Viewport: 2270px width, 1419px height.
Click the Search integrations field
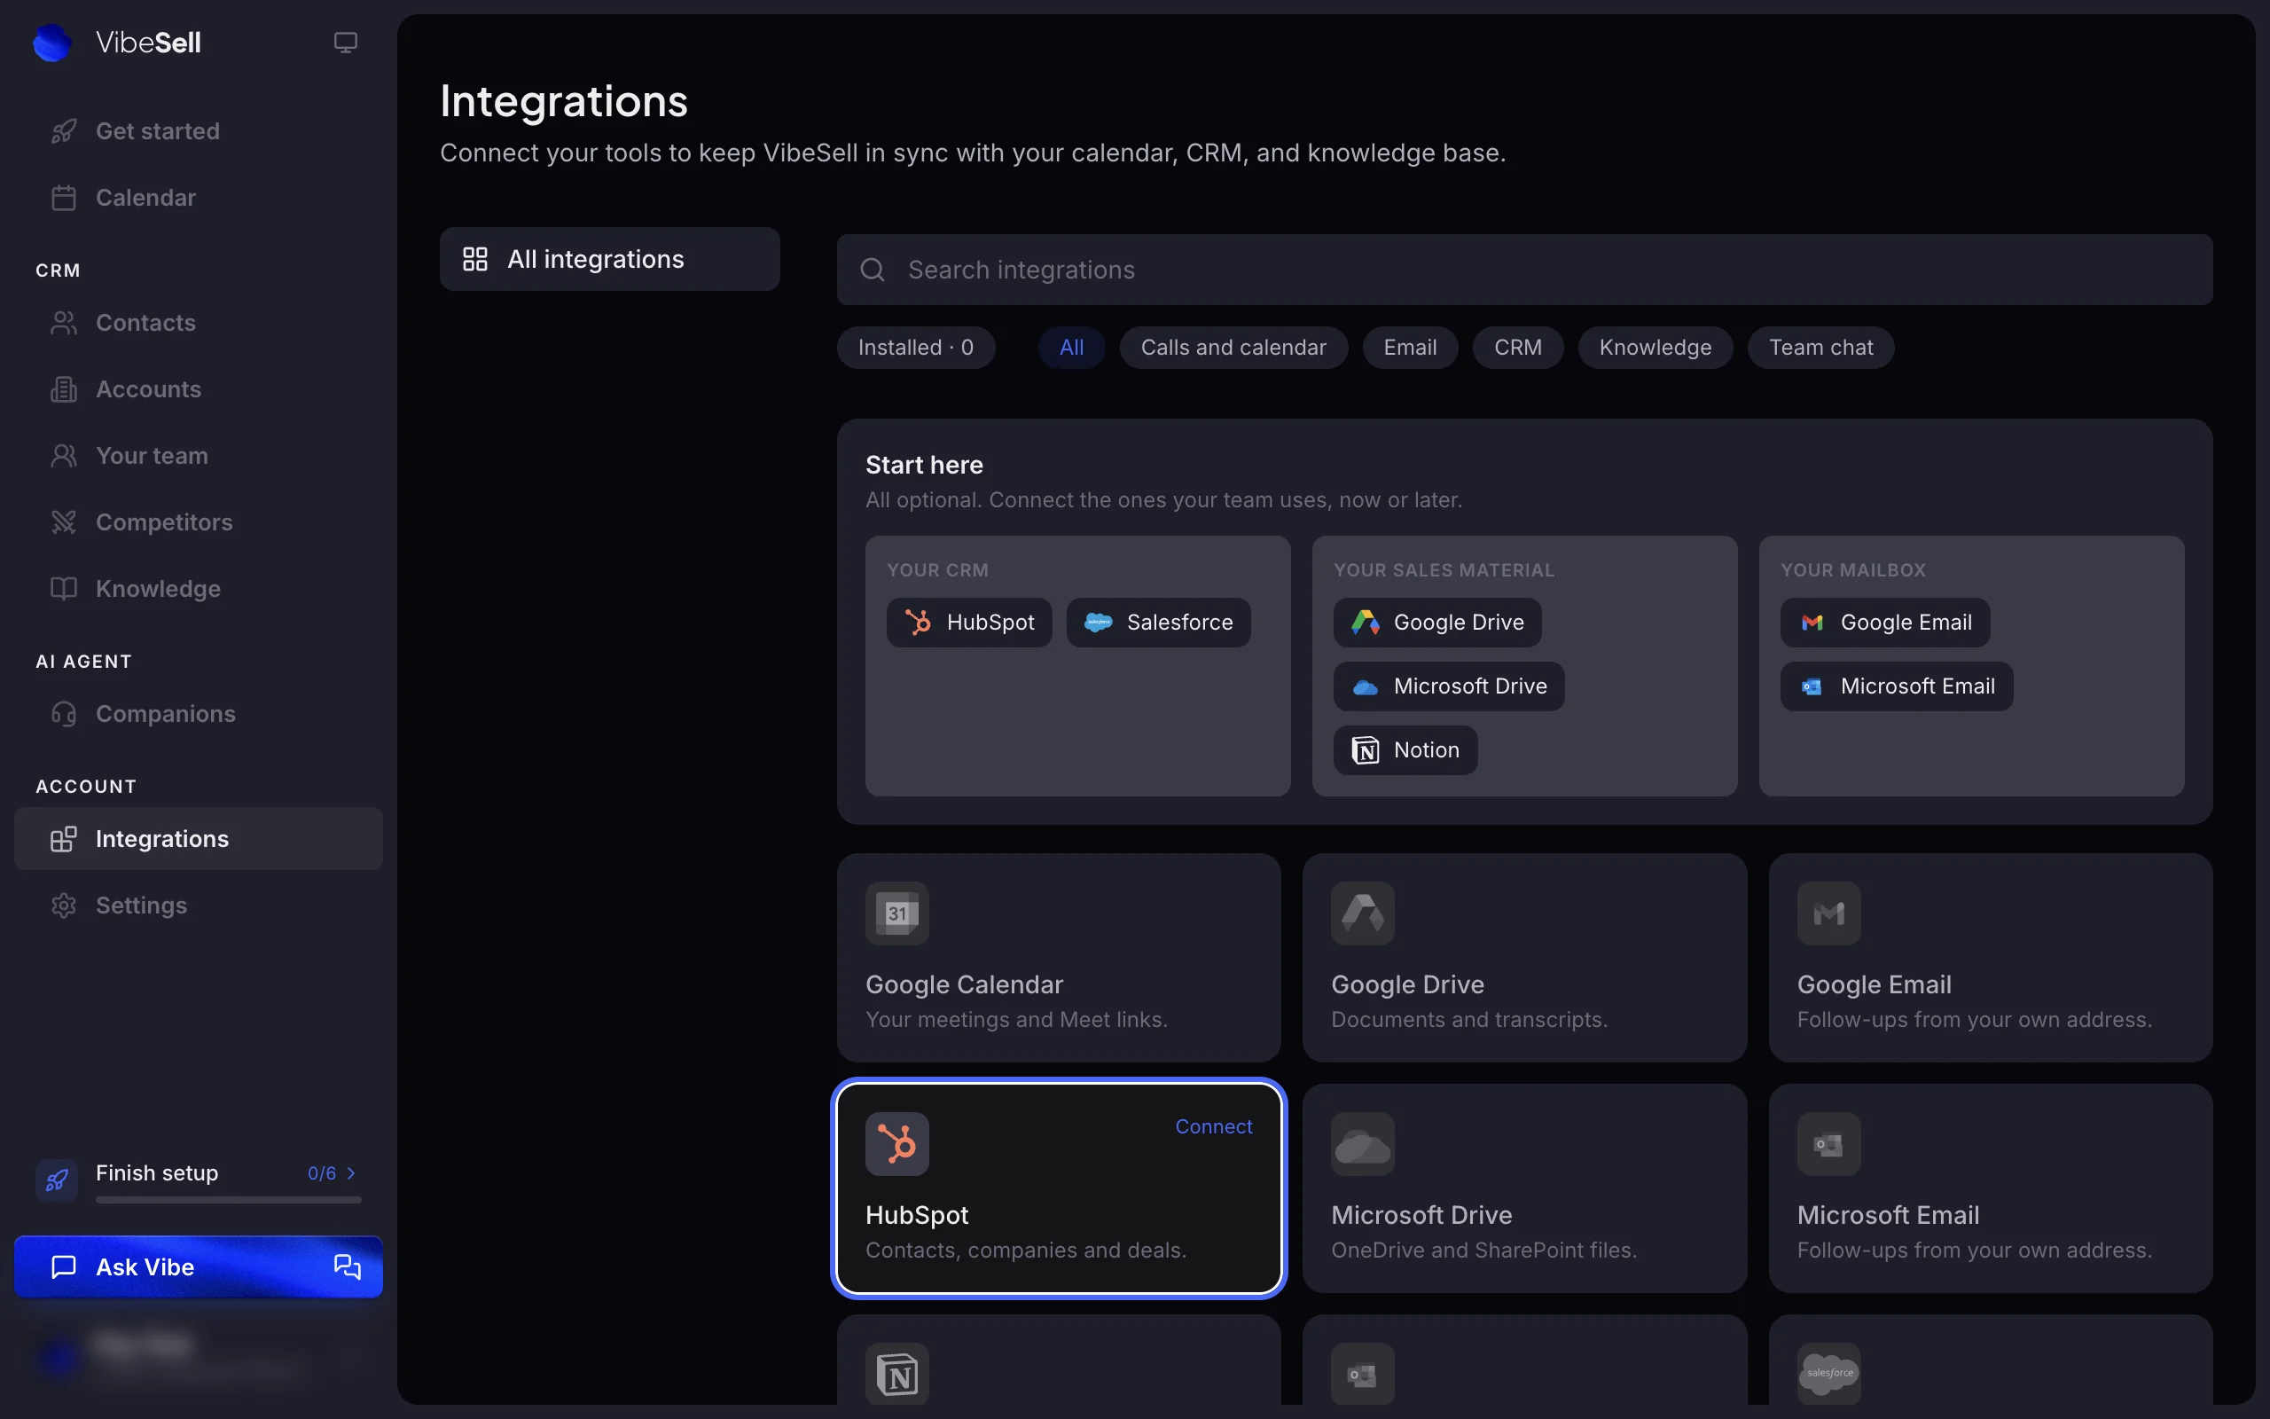tap(1524, 270)
